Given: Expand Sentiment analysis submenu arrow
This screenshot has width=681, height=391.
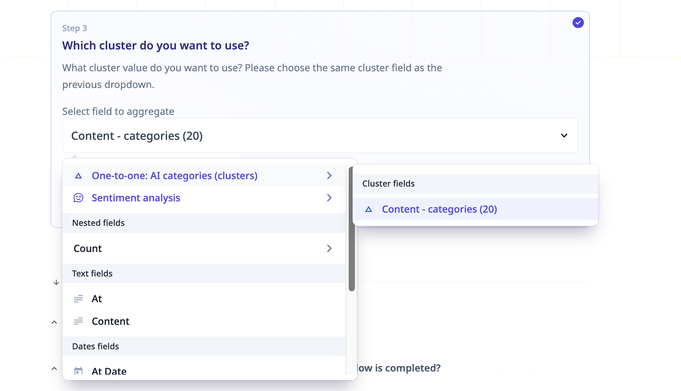Looking at the screenshot, I should click(329, 198).
